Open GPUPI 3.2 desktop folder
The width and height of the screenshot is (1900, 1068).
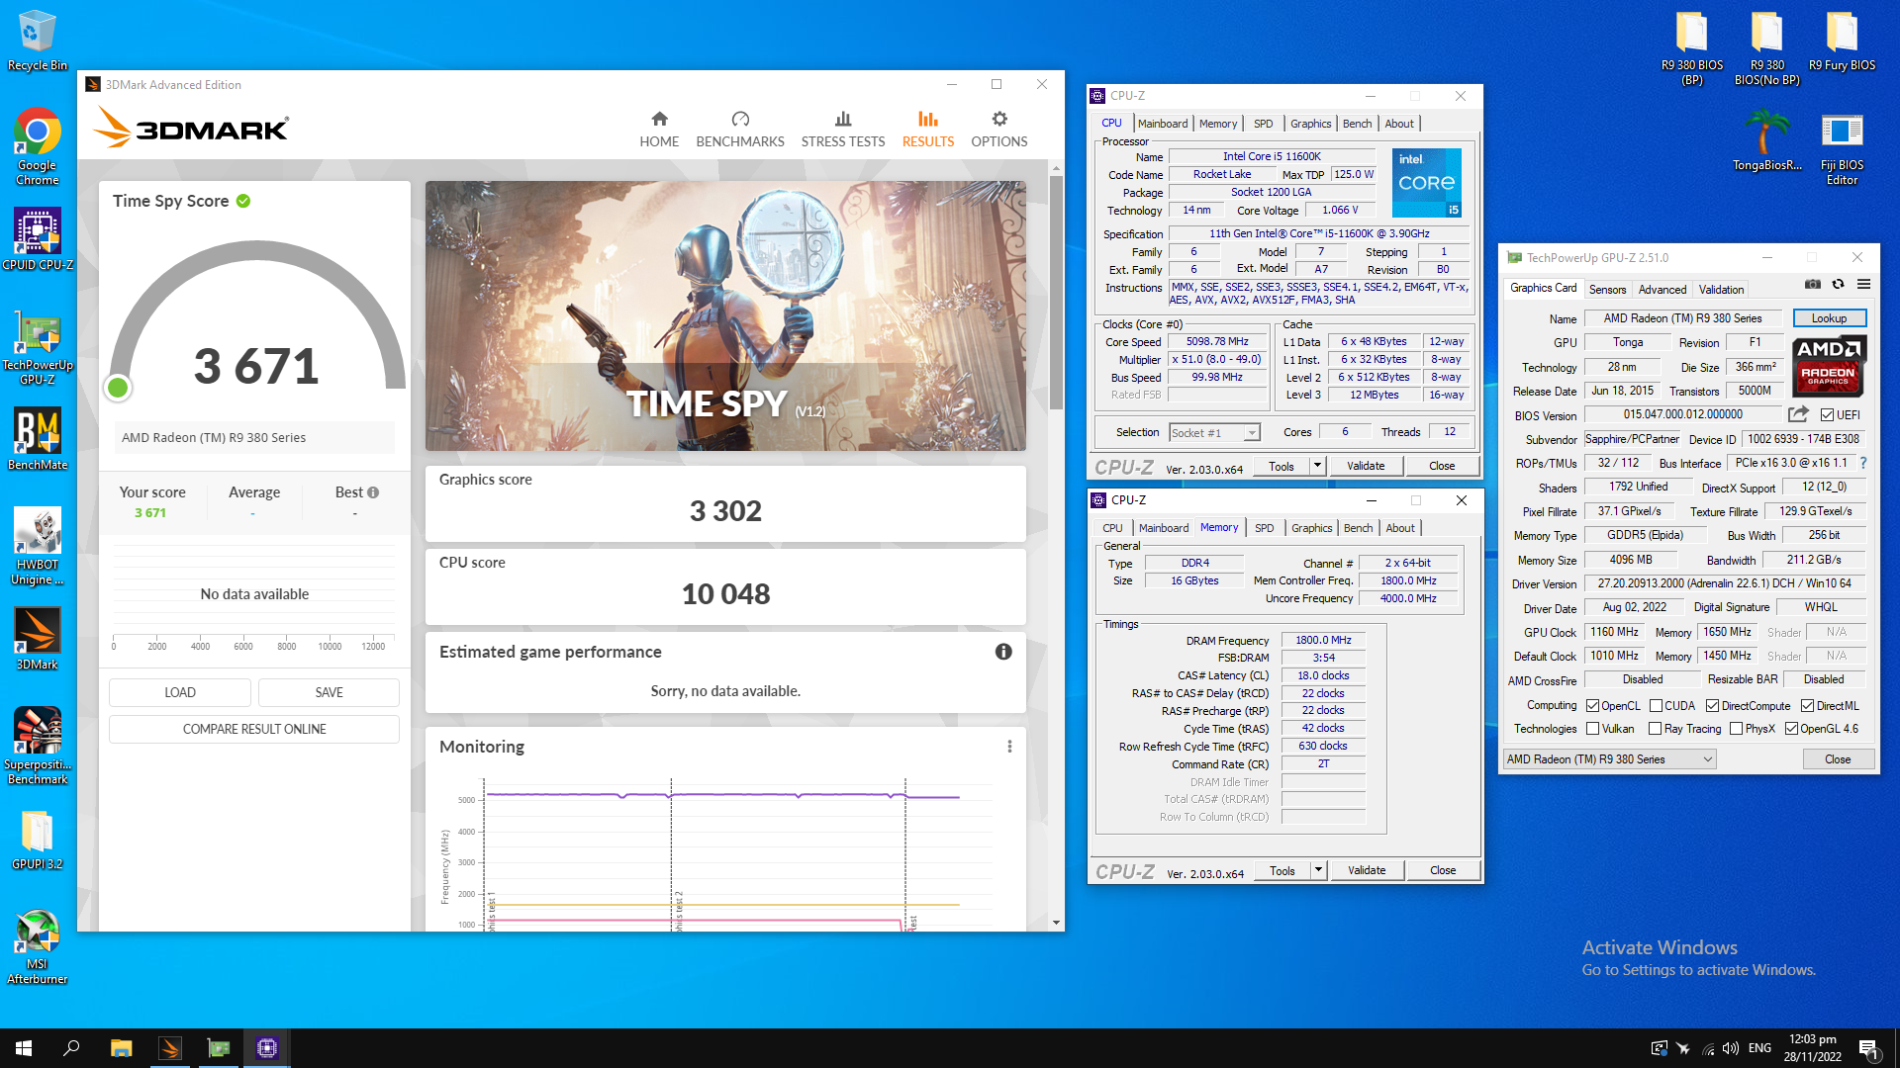[x=37, y=839]
